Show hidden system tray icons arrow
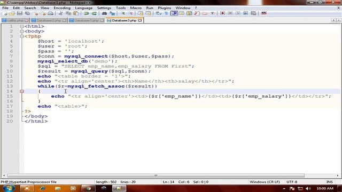 pyautogui.click(x=284, y=188)
